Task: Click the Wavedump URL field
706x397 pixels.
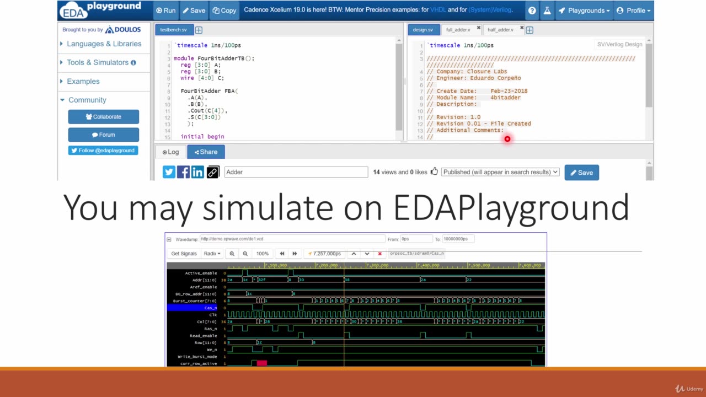Action: [x=292, y=239]
